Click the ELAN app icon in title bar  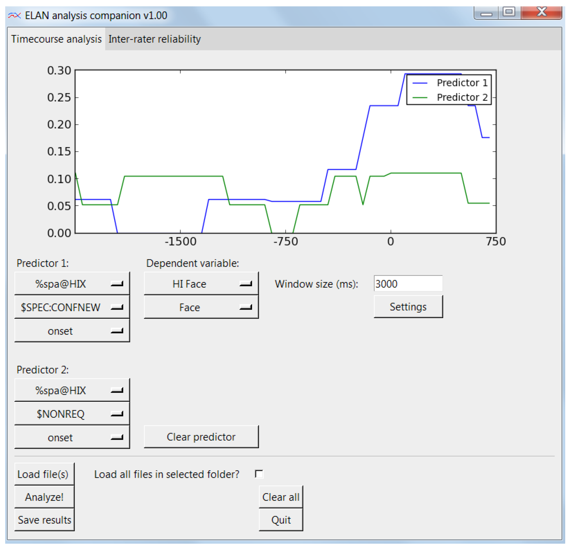point(14,15)
